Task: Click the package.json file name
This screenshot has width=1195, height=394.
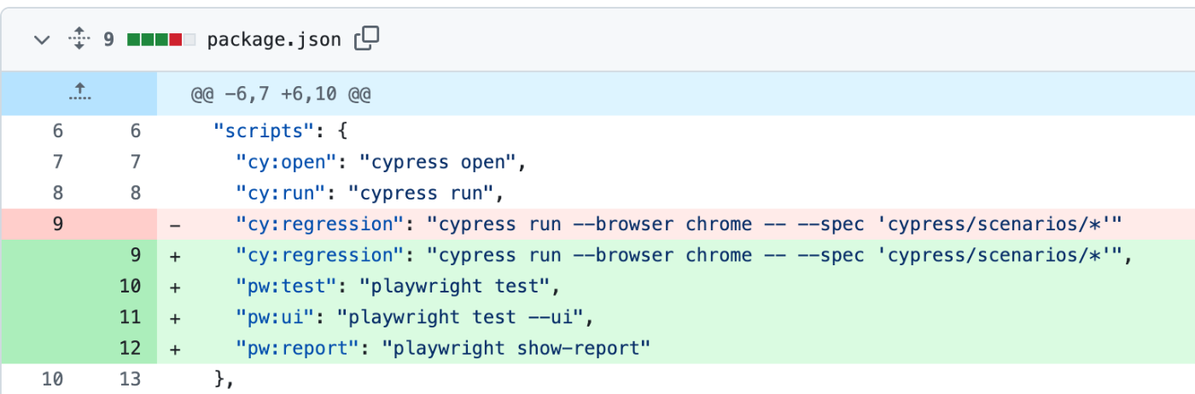Action: [274, 39]
